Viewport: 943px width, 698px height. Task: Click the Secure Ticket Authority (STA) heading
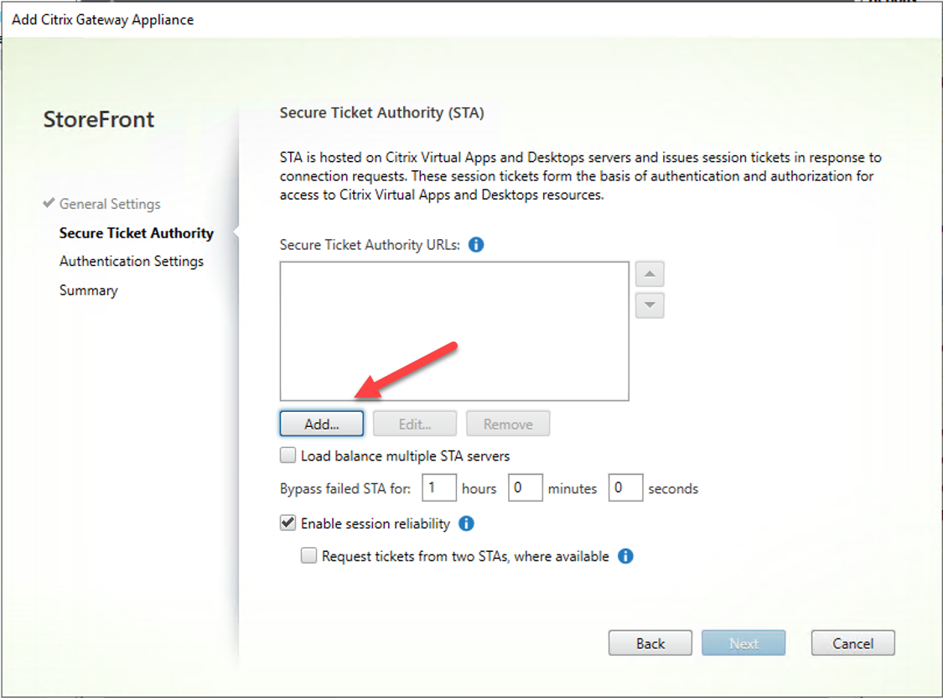382,113
